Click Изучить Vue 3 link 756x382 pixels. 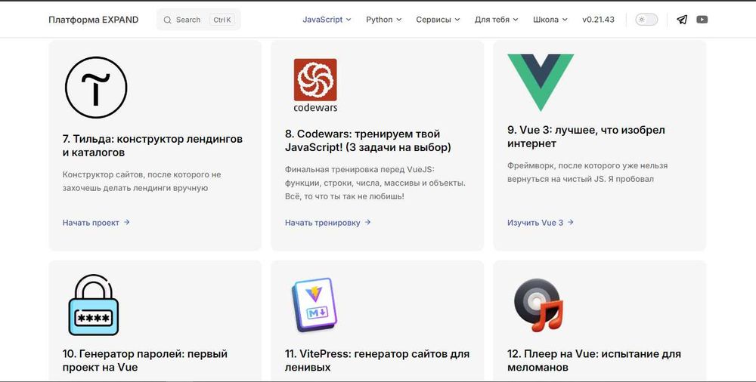click(540, 223)
